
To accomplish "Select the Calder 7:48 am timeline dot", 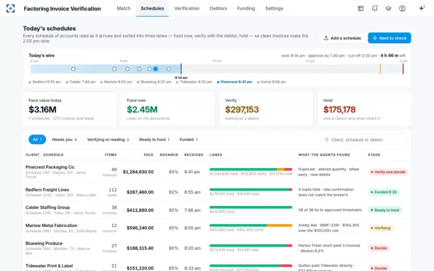I will click(115, 69).
